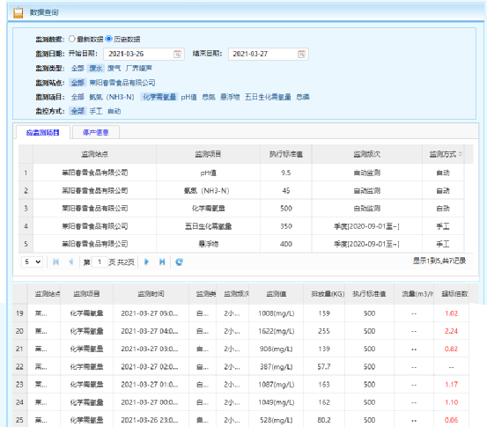This screenshot has height=427, width=487.
Task: Click the 显示1到5,共7记录 record count text
Action: [x=439, y=261]
